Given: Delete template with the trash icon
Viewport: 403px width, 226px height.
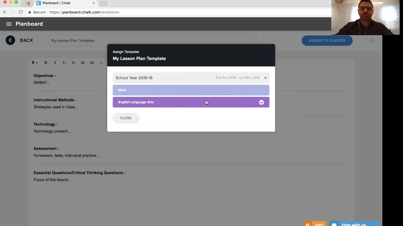Looking at the screenshot, I should coord(372,40).
